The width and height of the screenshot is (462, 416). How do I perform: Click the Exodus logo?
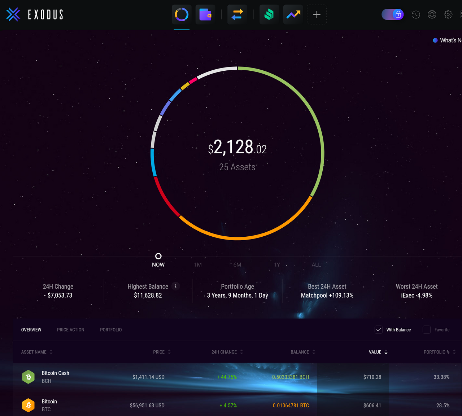click(35, 15)
